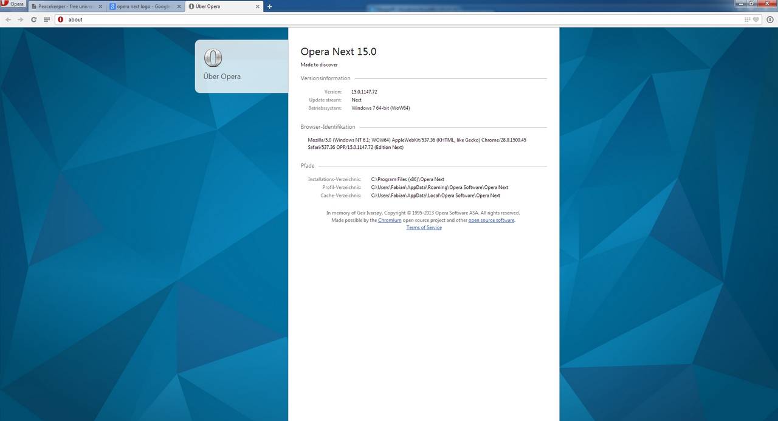Click the red Opera badge in address bar
This screenshot has height=421, width=778.
[60, 19]
